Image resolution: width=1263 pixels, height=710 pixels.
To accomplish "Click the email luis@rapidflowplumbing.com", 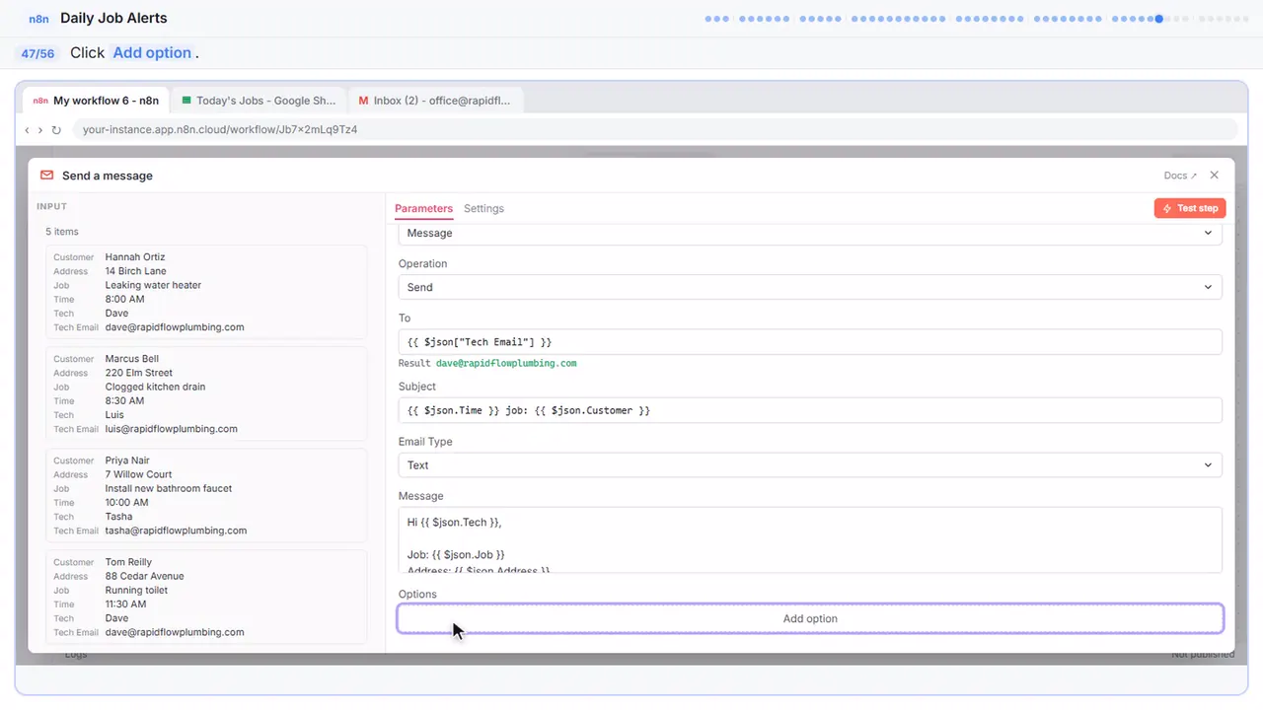I will [x=172, y=429].
